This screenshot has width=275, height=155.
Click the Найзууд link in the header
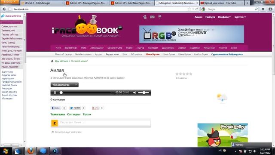click(210, 17)
